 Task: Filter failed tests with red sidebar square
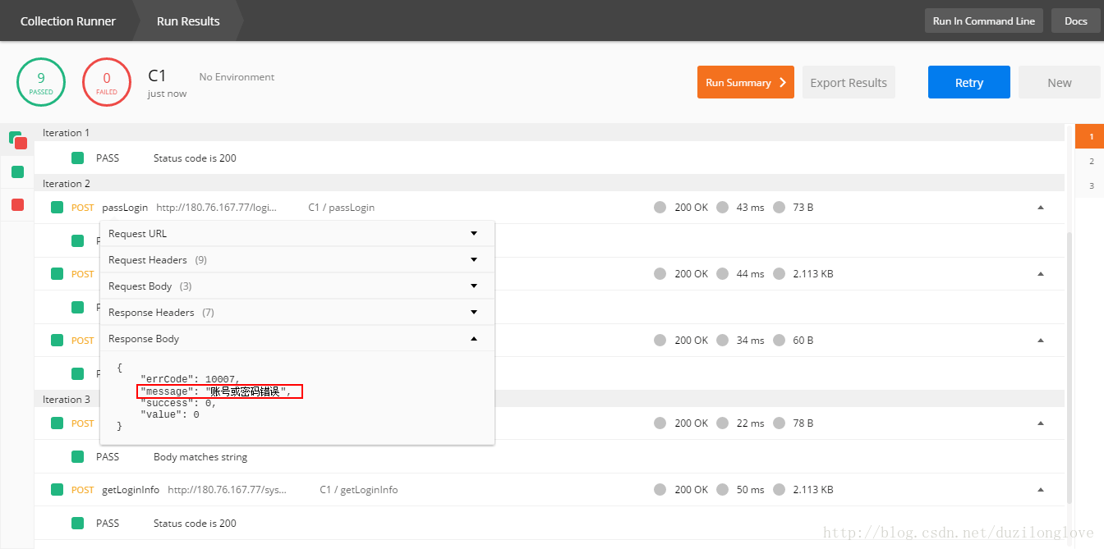tap(17, 204)
